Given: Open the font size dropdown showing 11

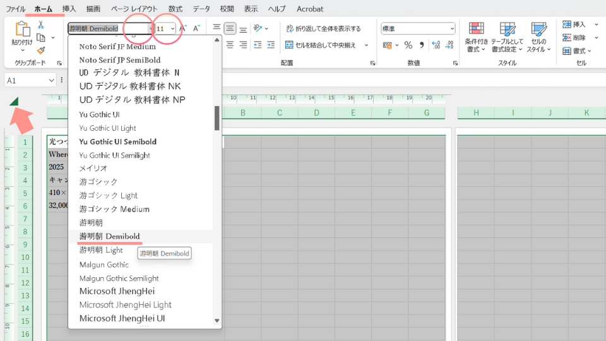Looking at the screenshot, I should pyautogui.click(x=172, y=28).
